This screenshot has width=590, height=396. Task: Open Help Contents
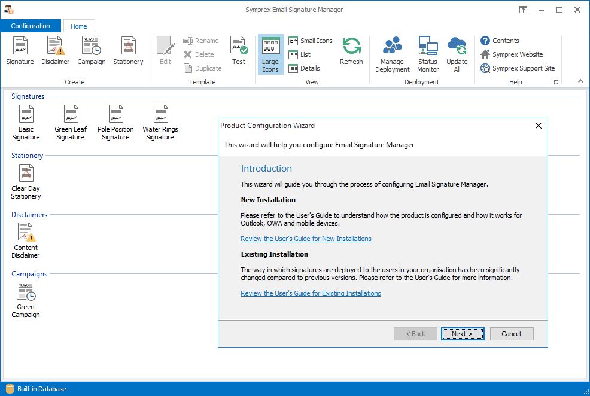tap(500, 41)
